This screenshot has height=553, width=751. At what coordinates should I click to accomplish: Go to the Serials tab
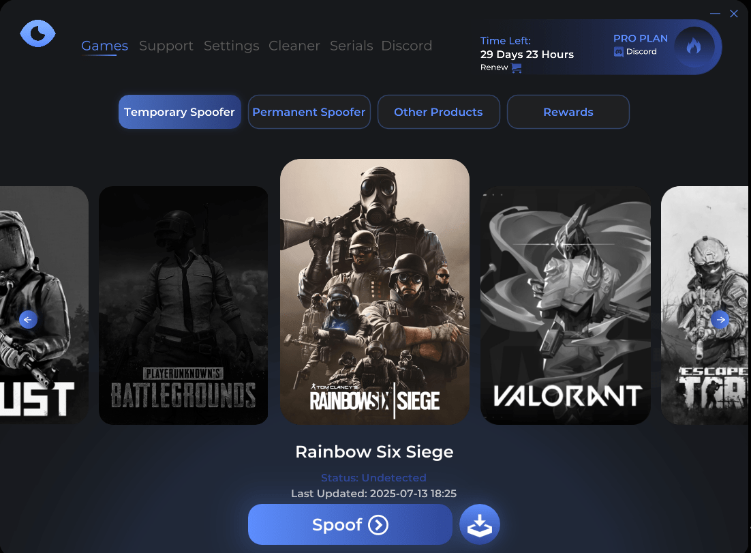[351, 46]
